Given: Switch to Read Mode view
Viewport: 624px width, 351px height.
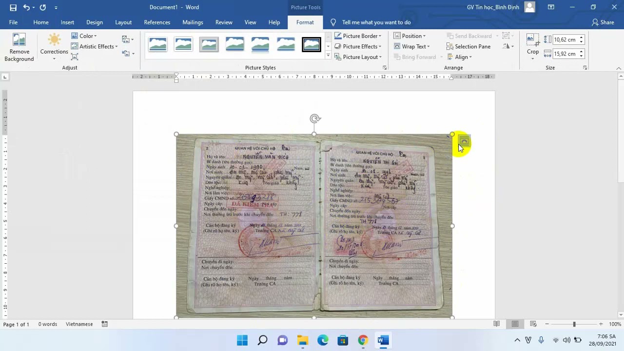Looking at the screenshot, I should [497, 324].
